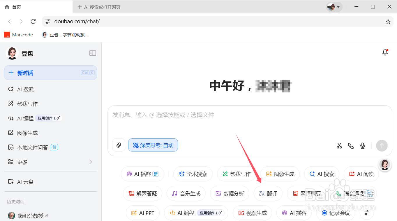The image size is (397, 221).
Task: Open 本地文件问答 in the sidebar
Action: pyautogui.click(x=50, y=147)
